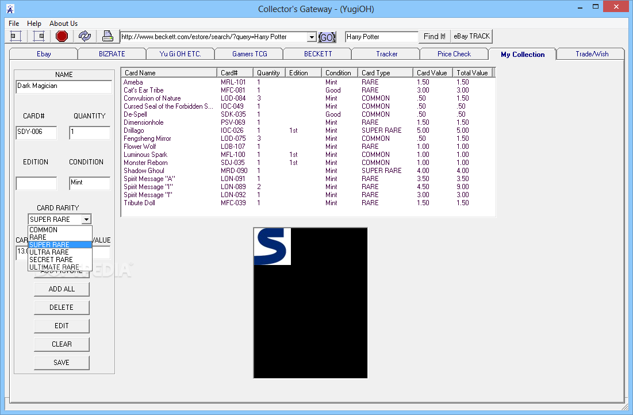Image resolution: width=633 pixels, height=415 pixels.
Task: Choose SUPER RARE highlighted list option
Action: (x=60, y=245)
